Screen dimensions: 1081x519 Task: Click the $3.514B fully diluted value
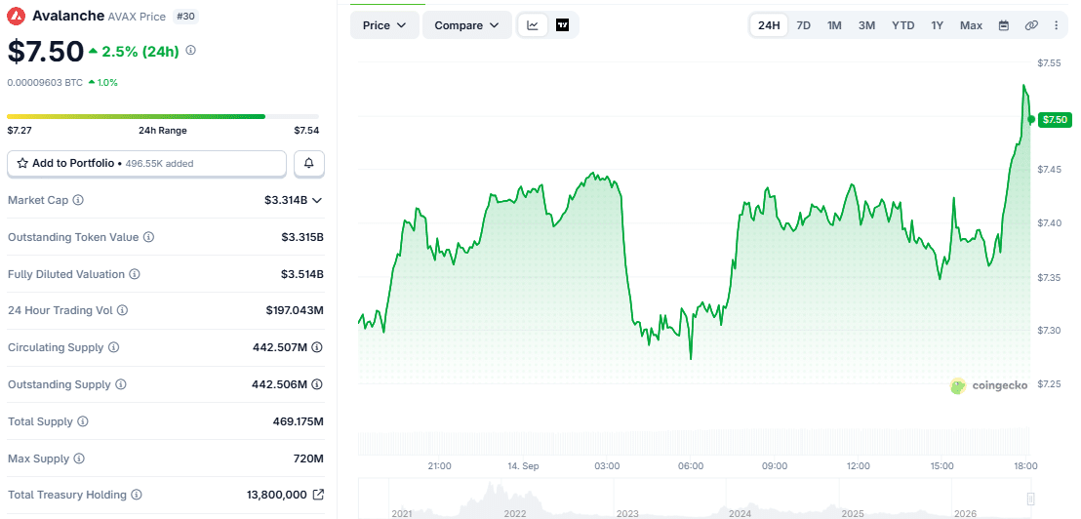(x=302, y=274)
